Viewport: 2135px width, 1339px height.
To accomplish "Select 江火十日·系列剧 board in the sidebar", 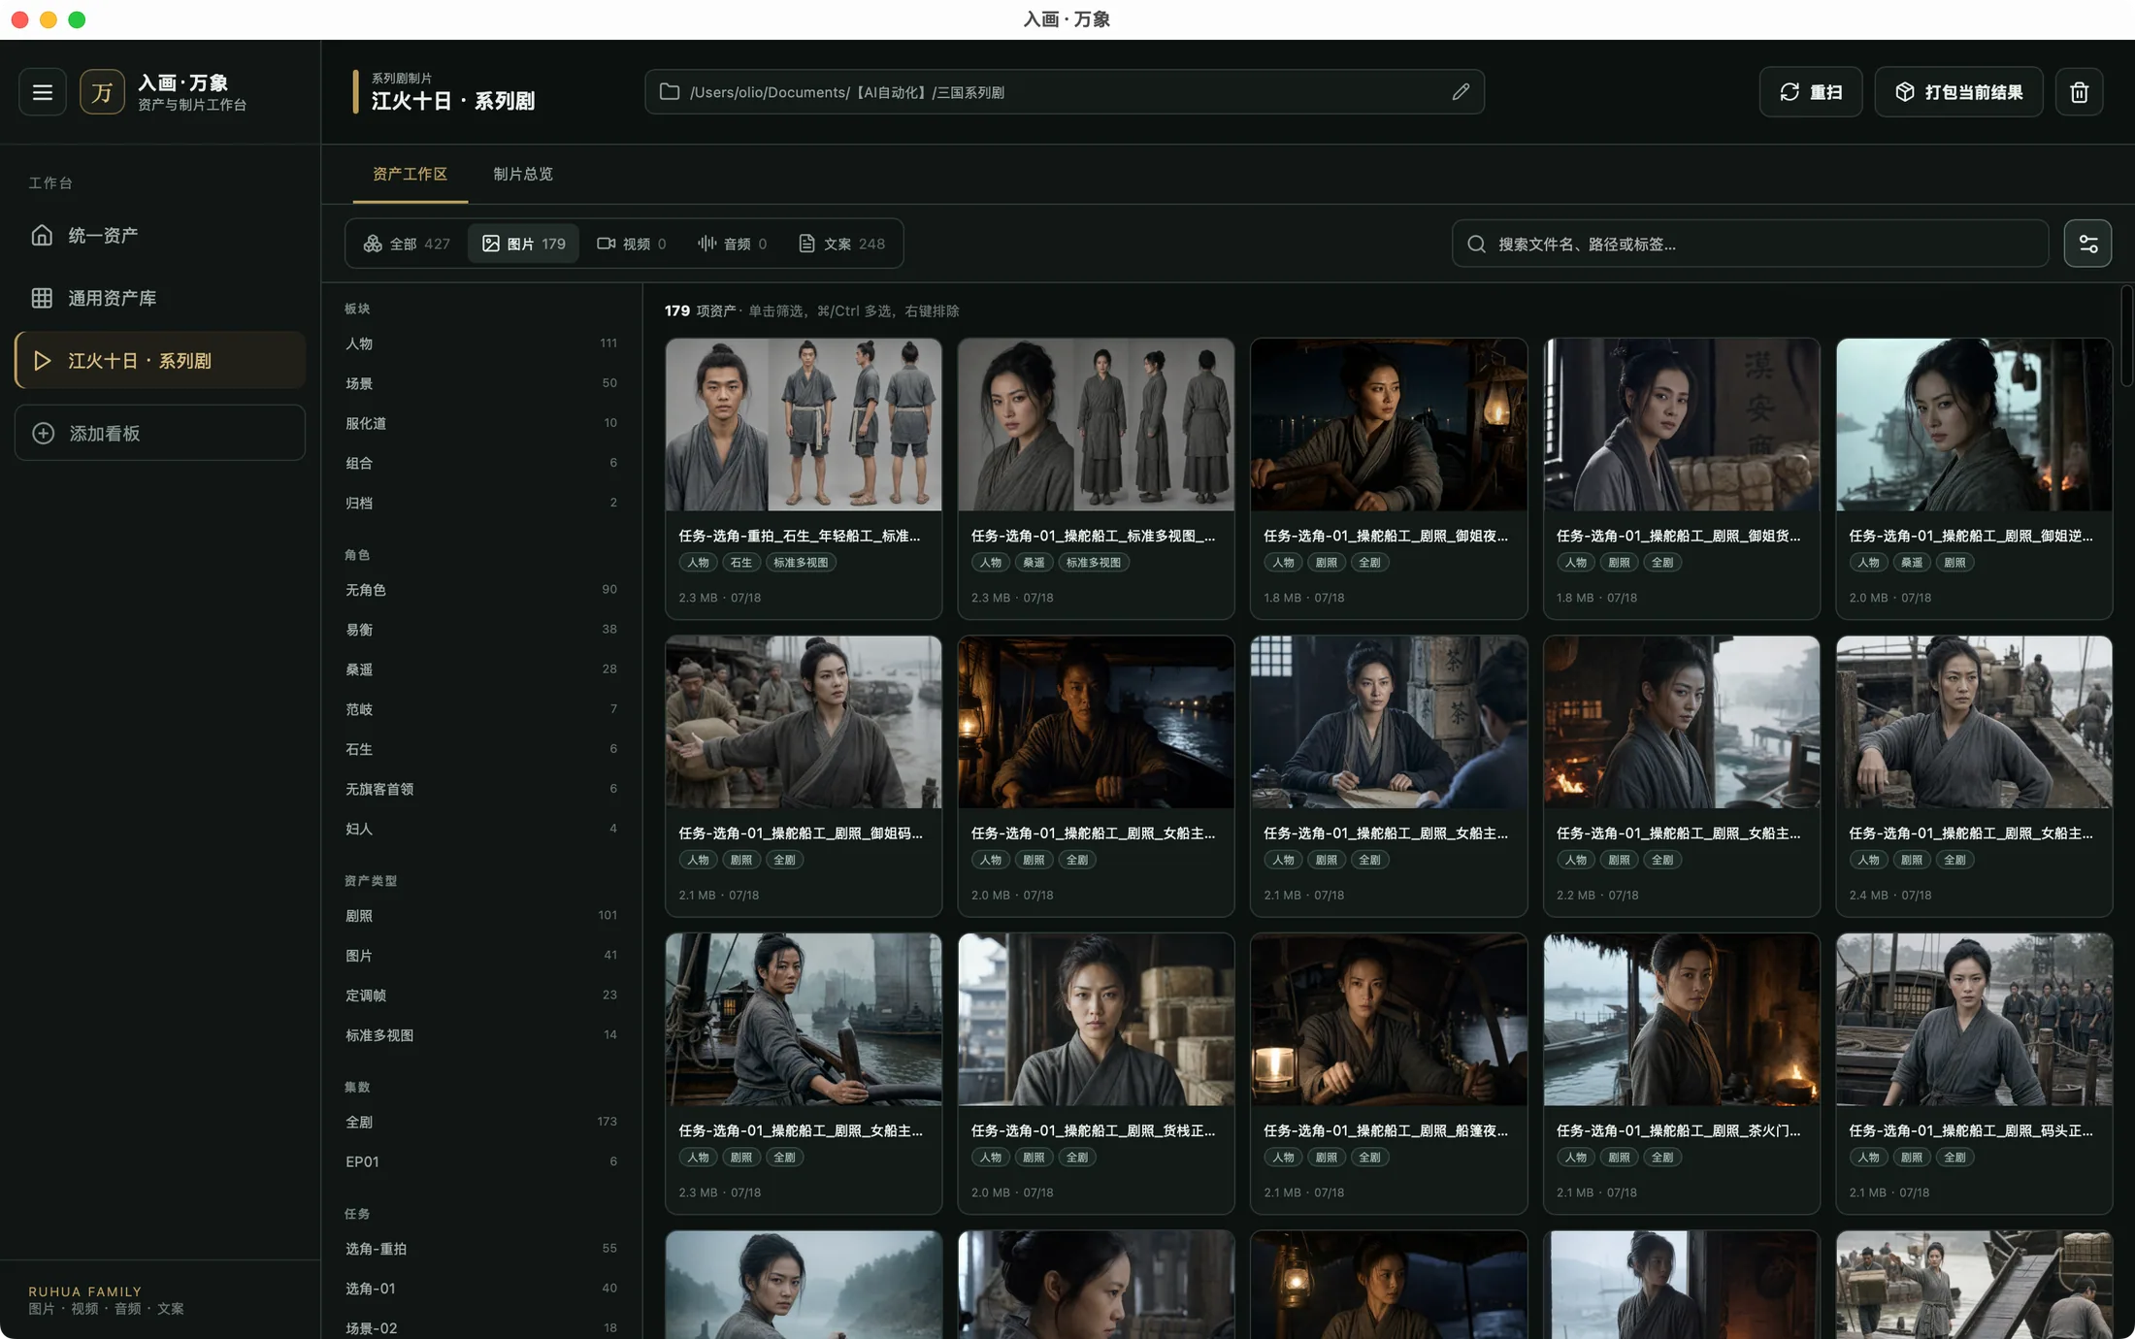I will [x=160, y=360].
